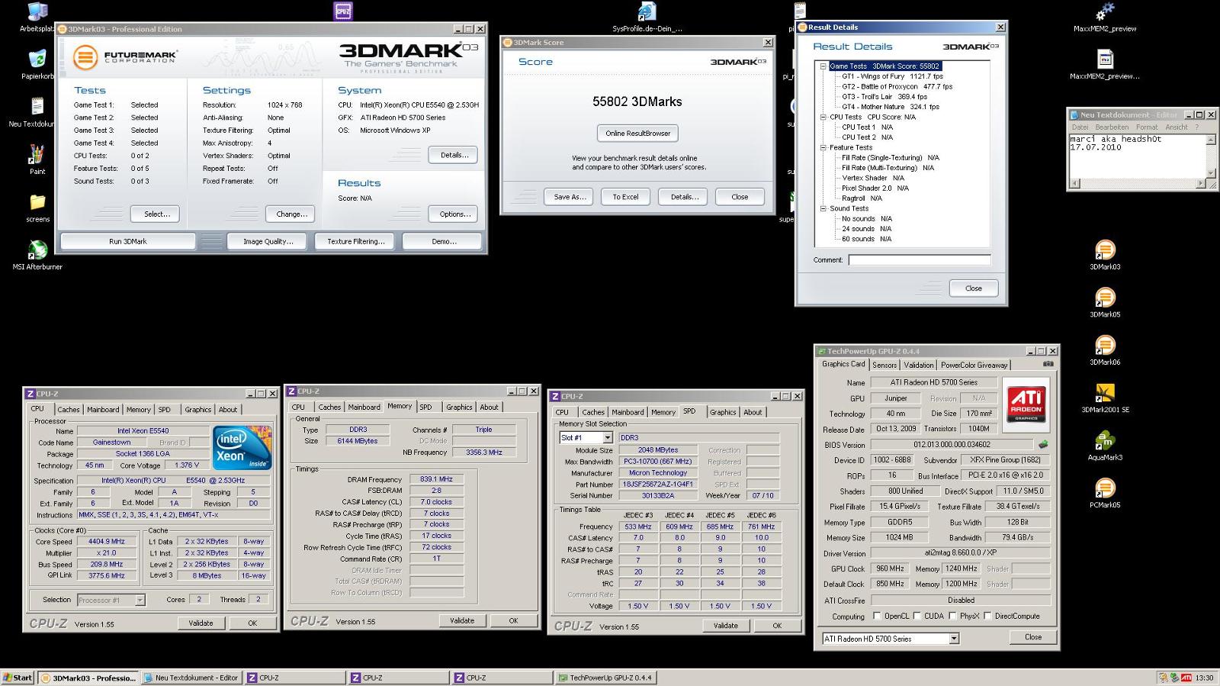Click the Intel Xeon inside logo
The width and height of the screenshot is (1220, 686).
[241, 447]
